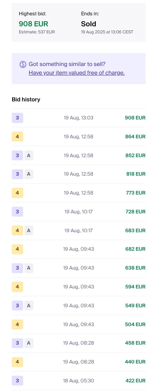Screen dimensions: 159x391
Task: Click the 'A' badge on the 458 EUR row
Action: [x=29, y=343]
